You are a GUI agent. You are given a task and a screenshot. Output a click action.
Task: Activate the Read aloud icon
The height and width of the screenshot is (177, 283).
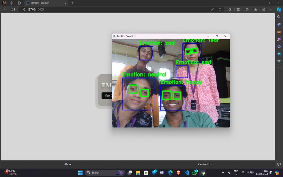pyautogui.click(x=213, y=9)
